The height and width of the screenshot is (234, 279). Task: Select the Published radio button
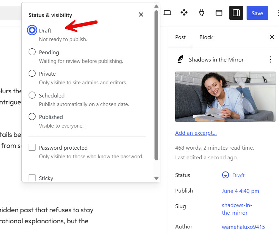(x=32, y=116)
